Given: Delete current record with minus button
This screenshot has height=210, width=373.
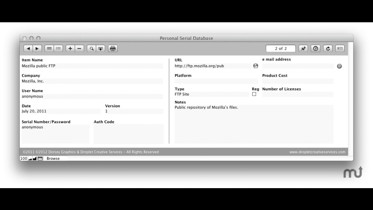Looking at the screenshot, I should click(x=79, y=48).
